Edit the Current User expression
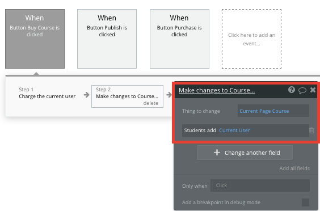320x211 pixels. pyautogui.click(x=234, y=130)
